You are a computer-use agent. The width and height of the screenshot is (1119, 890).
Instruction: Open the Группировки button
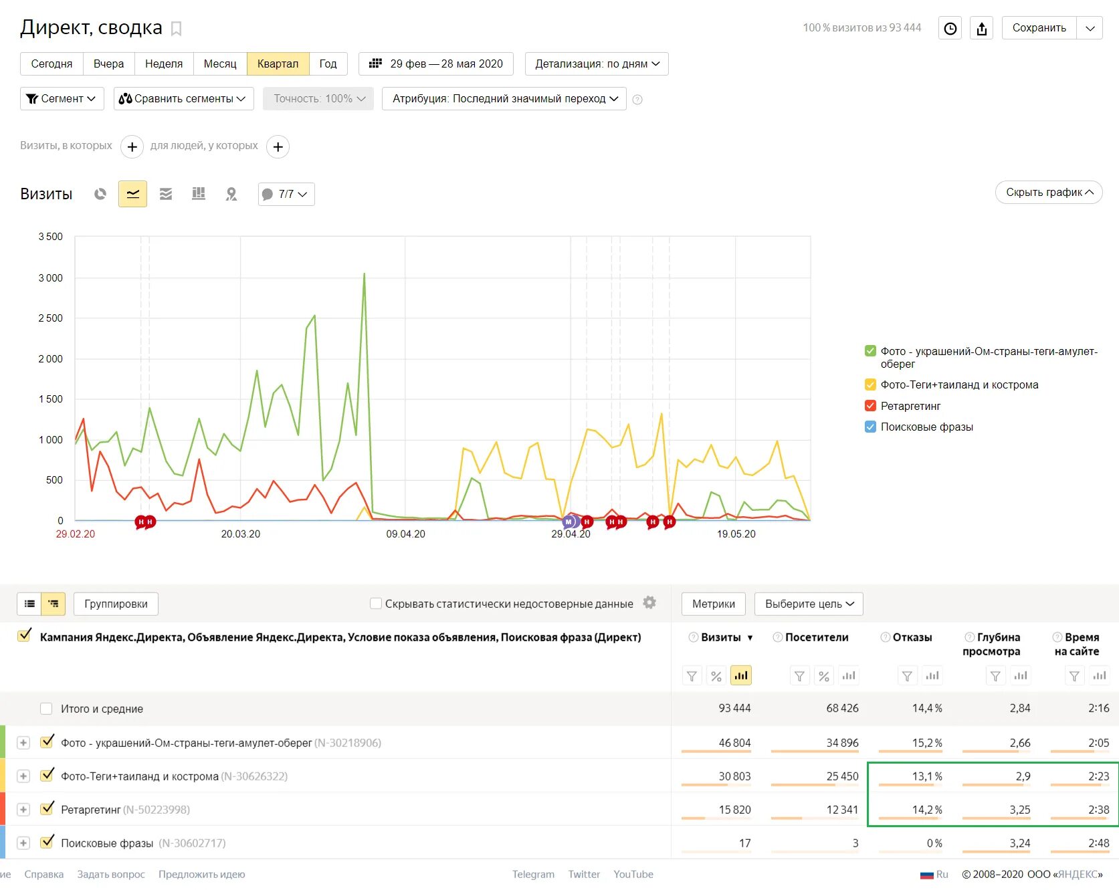(116, 604)
